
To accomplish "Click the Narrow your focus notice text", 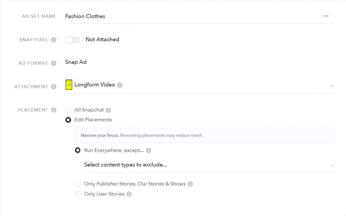I will 142,135.
